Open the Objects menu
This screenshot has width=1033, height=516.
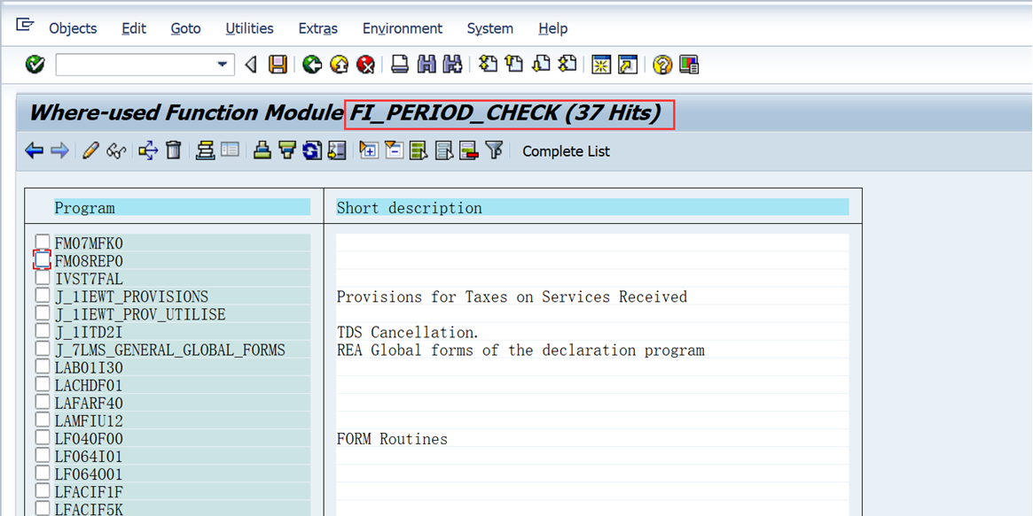point(73,28)
